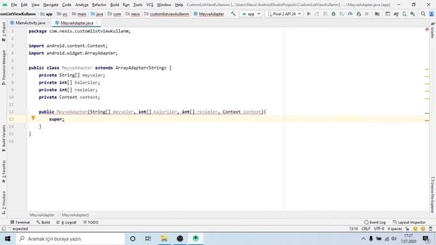Open the Build Variants side panel
The width and height of the screenshot is (436, 245).
point(3,138)
